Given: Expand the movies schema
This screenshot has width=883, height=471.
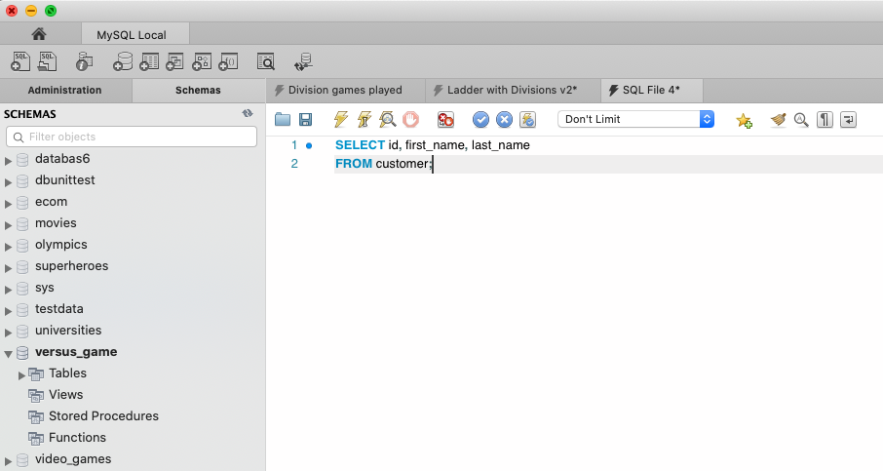Looking at the screenshot, I should pos(9,224).
